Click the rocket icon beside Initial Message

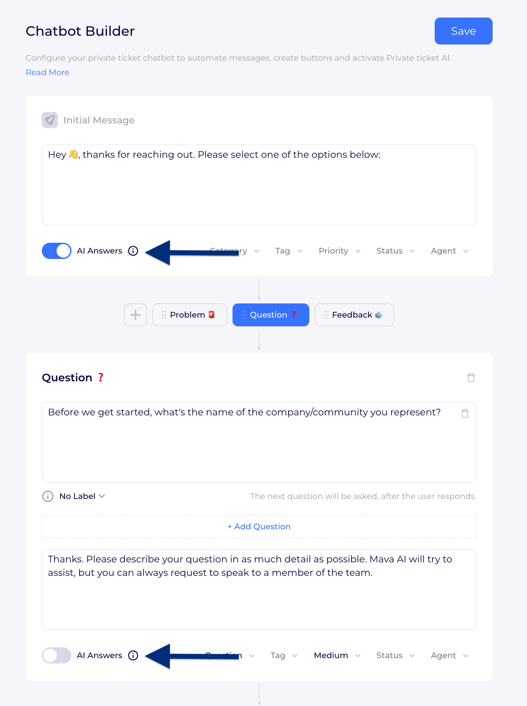50,120
